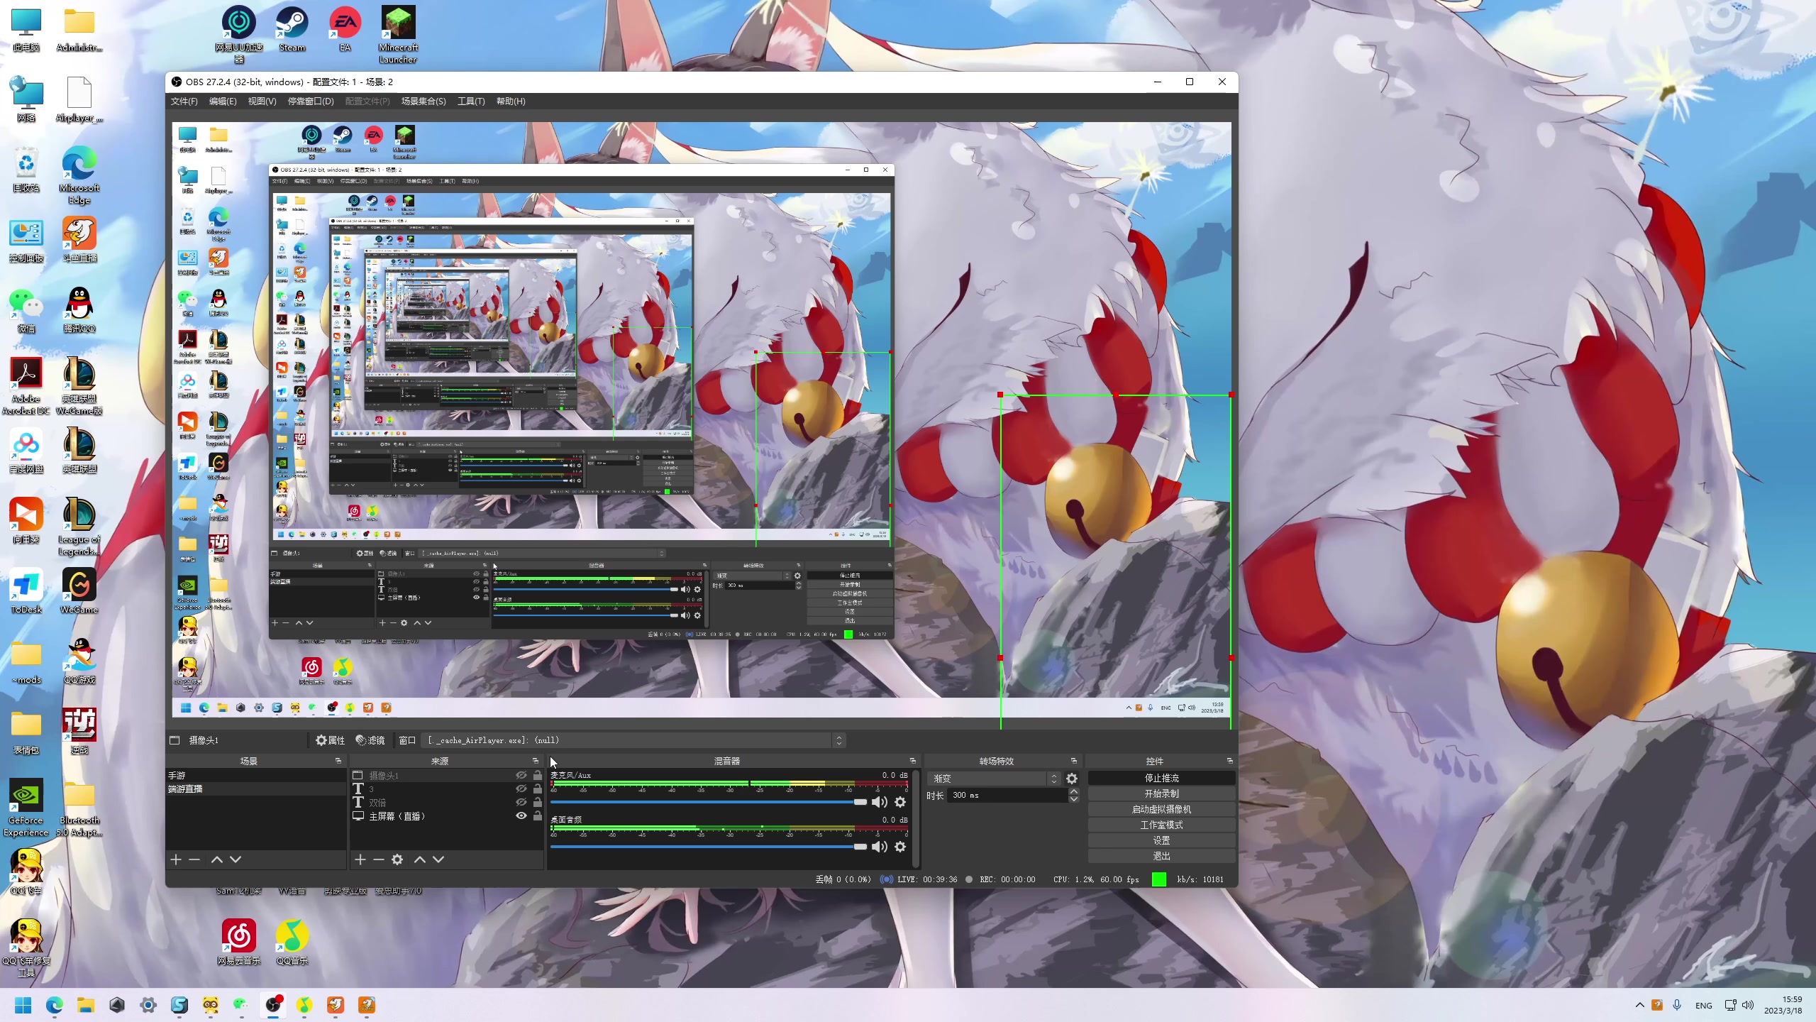This screenshot has width=1816, height=1022.
Task: Move source down in sources list
Action: [x=438, y=859]
